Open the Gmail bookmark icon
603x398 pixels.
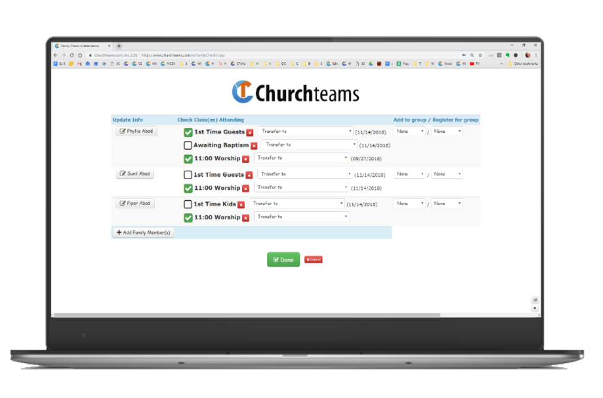pos(80,64)
